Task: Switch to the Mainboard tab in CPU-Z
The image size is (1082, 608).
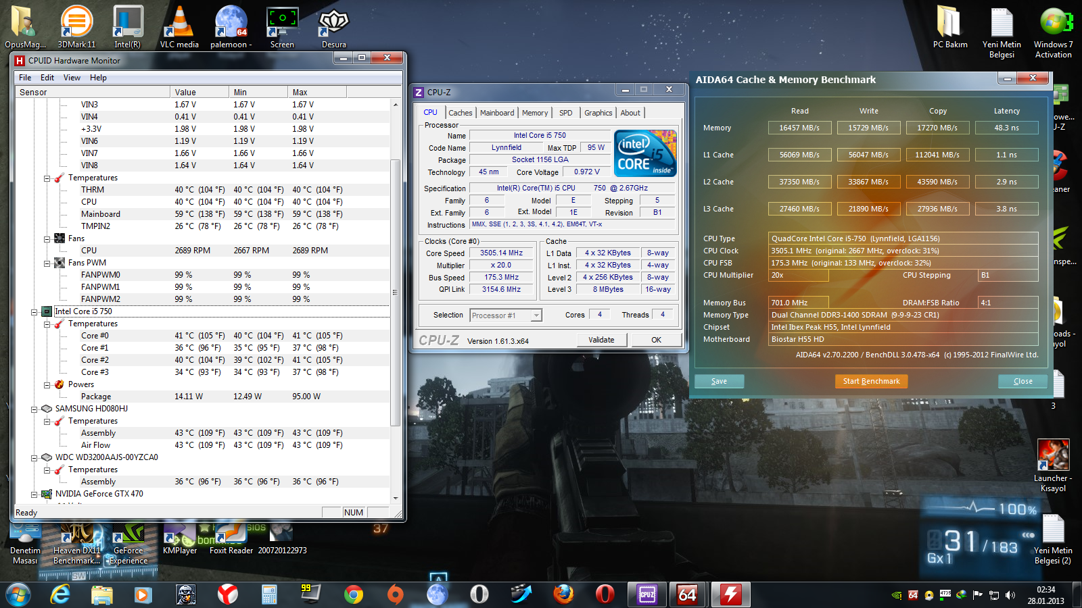Action: click(497, 113)
